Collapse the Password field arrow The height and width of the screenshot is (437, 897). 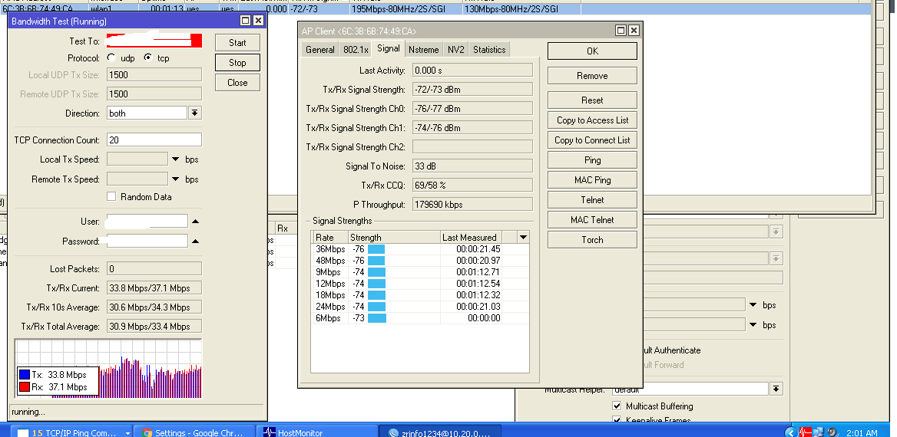(195, 242)
